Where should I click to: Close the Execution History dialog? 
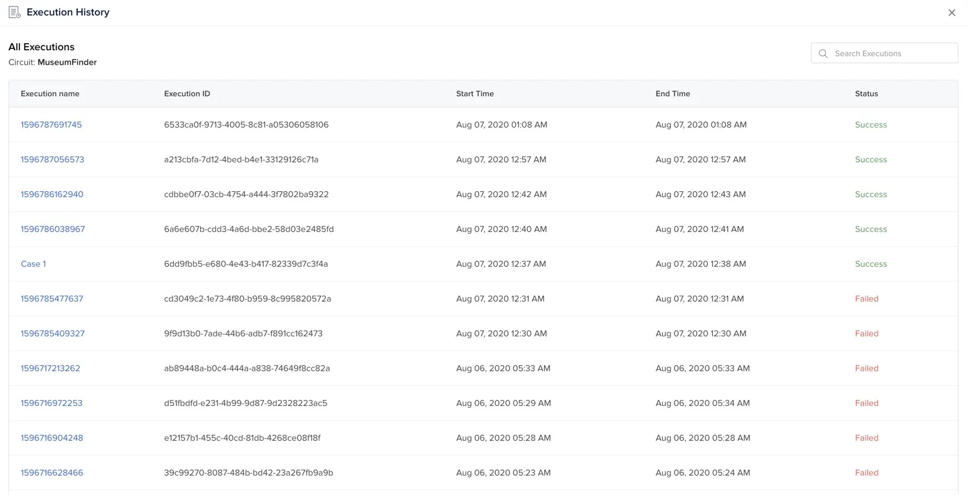[x=951, y=12]
